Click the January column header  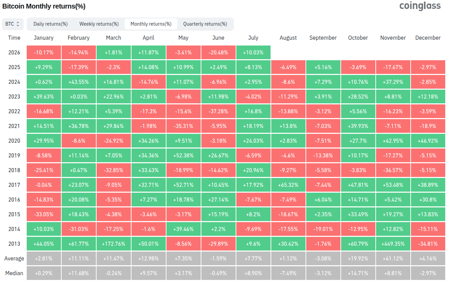coord(43,38)
